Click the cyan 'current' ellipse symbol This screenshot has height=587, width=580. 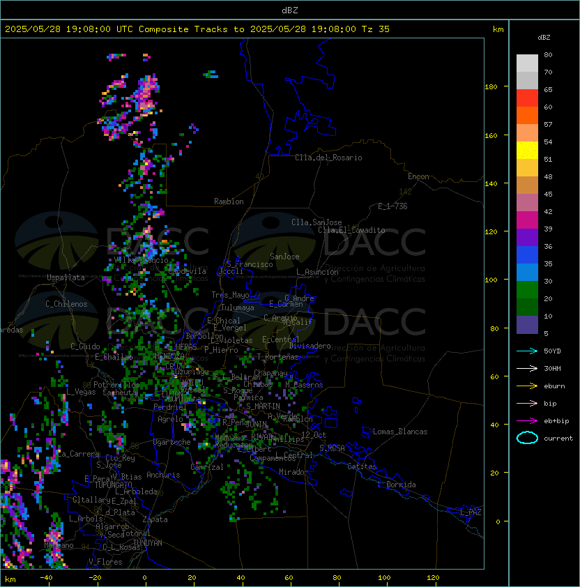(527, 438)
